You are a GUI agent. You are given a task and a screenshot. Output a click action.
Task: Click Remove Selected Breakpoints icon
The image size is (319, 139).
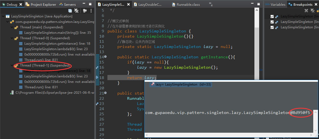pyautogui.click(x=306, y=11)
